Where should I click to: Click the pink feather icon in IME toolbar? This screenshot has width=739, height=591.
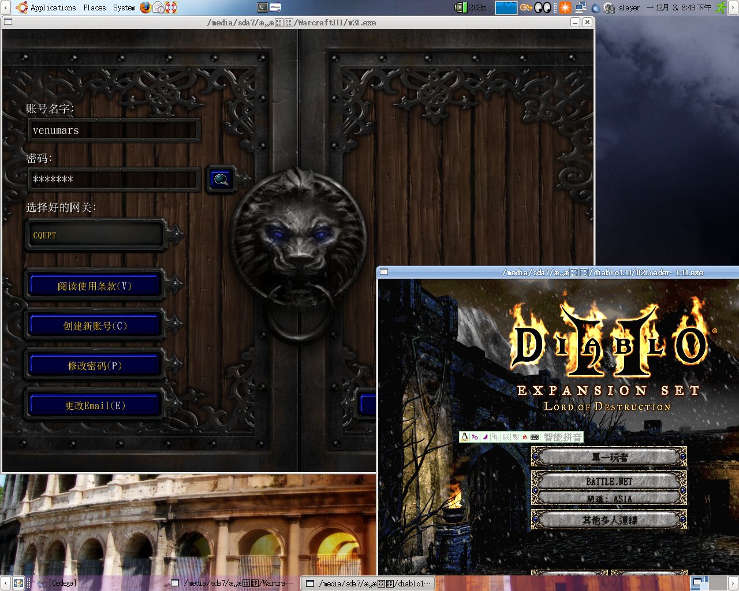click(x=485, y=437)
